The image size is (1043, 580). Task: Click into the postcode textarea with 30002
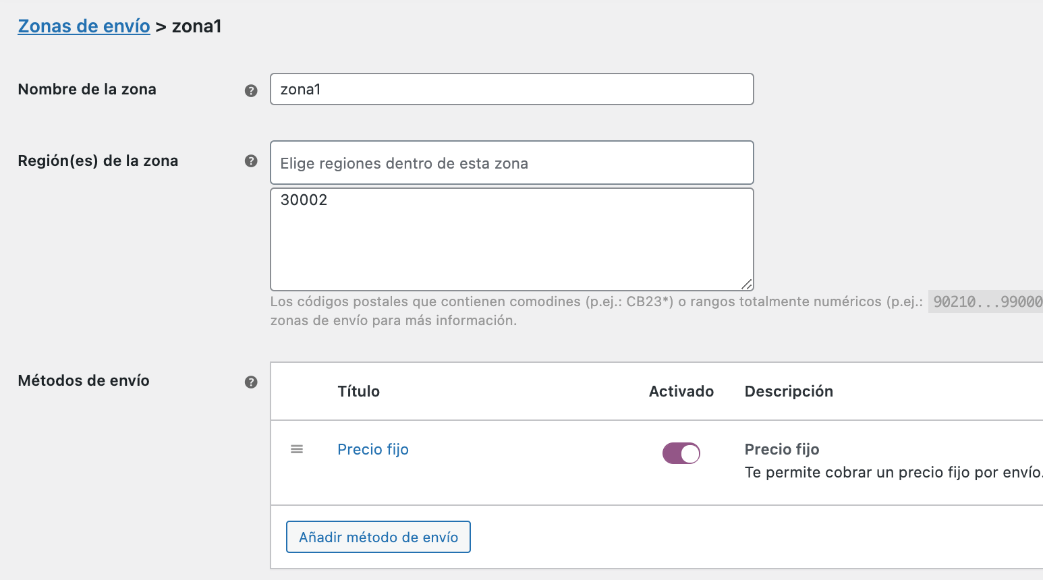[x=512, y=239]
